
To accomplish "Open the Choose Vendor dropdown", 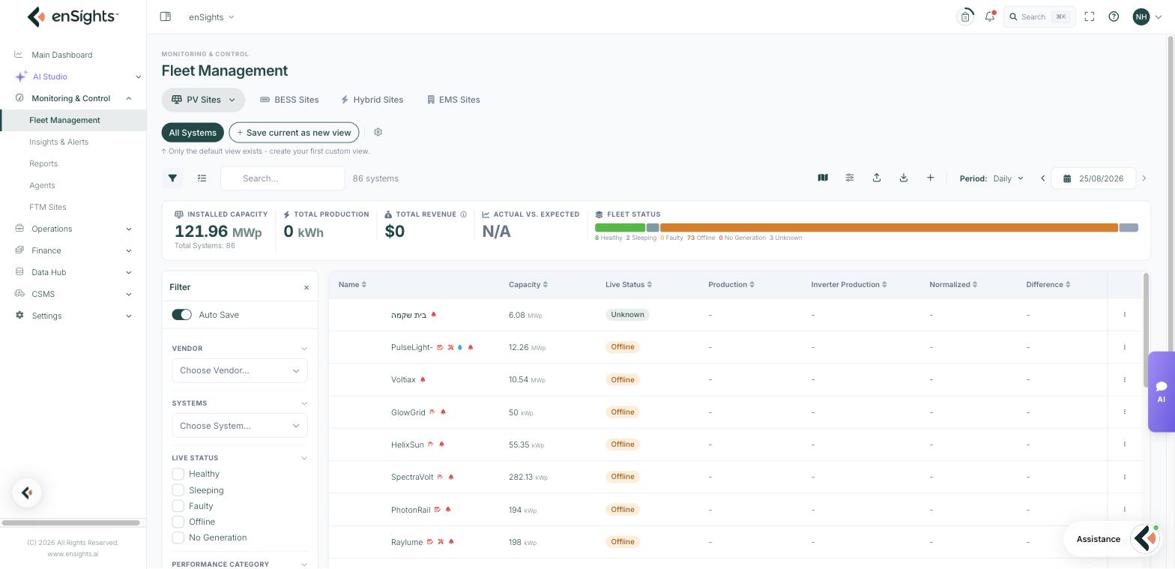I will click(240, 370).
